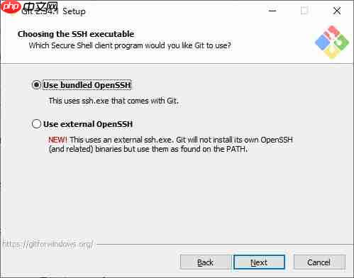Viewport: 354px width, 278px height.
Task: Click the 'Use bundled OpenSSH' label text
Action: click(x=87, y=85)
